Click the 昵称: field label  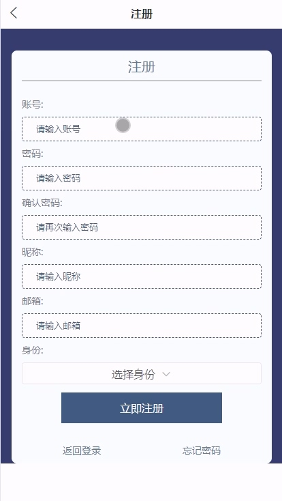(33, 252)
